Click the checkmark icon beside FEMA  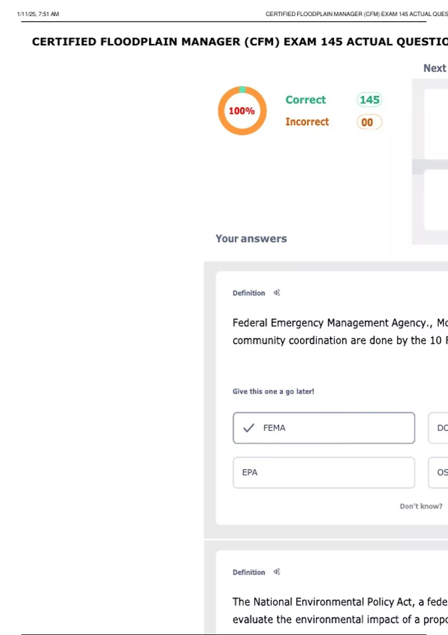(x=249, y=428)
